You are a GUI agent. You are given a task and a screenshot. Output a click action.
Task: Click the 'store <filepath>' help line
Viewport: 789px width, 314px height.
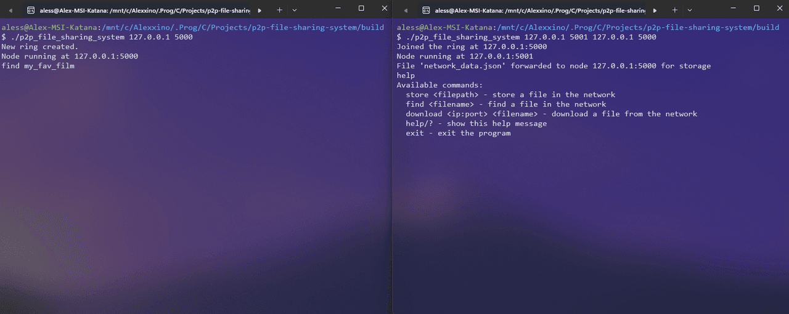click(510, 95)
